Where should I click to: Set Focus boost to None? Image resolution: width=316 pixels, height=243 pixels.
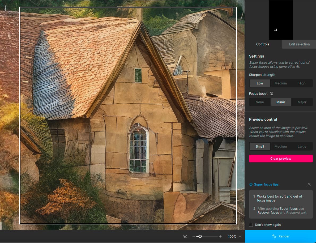260,102
